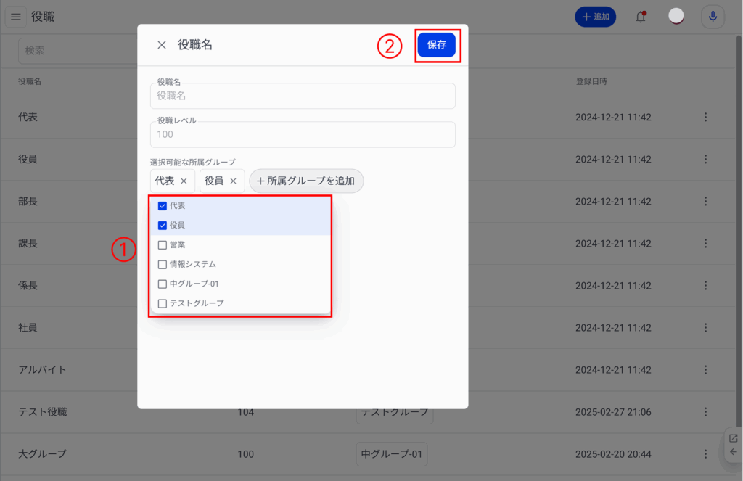
Task: Uncheck the 代表 group checkbox
Action: pyautogui.click(x=162, y=205)
